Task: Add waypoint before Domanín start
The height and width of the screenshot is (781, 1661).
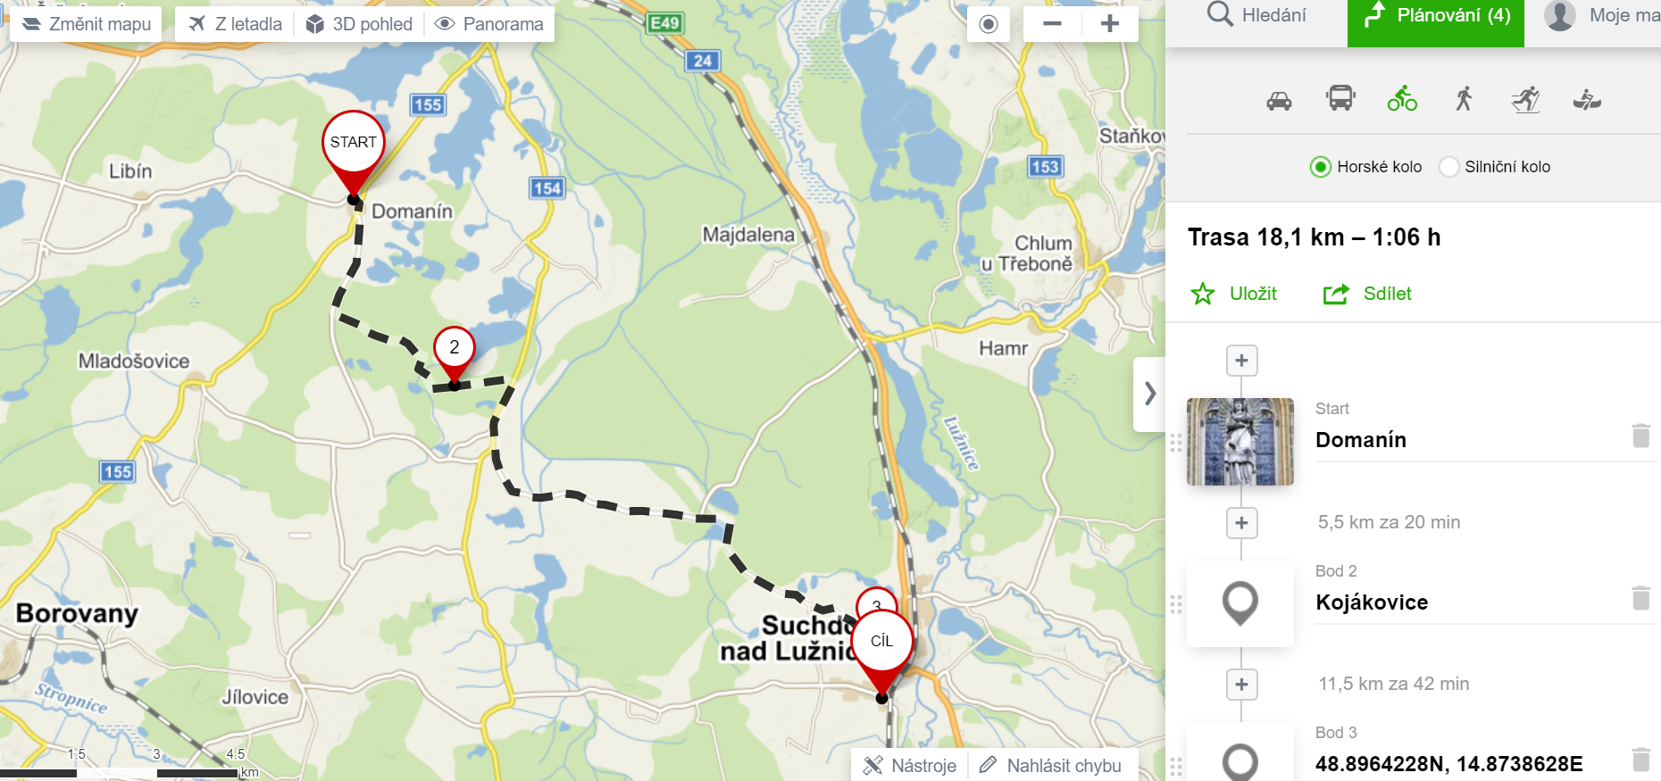Action: point(1241,361)
